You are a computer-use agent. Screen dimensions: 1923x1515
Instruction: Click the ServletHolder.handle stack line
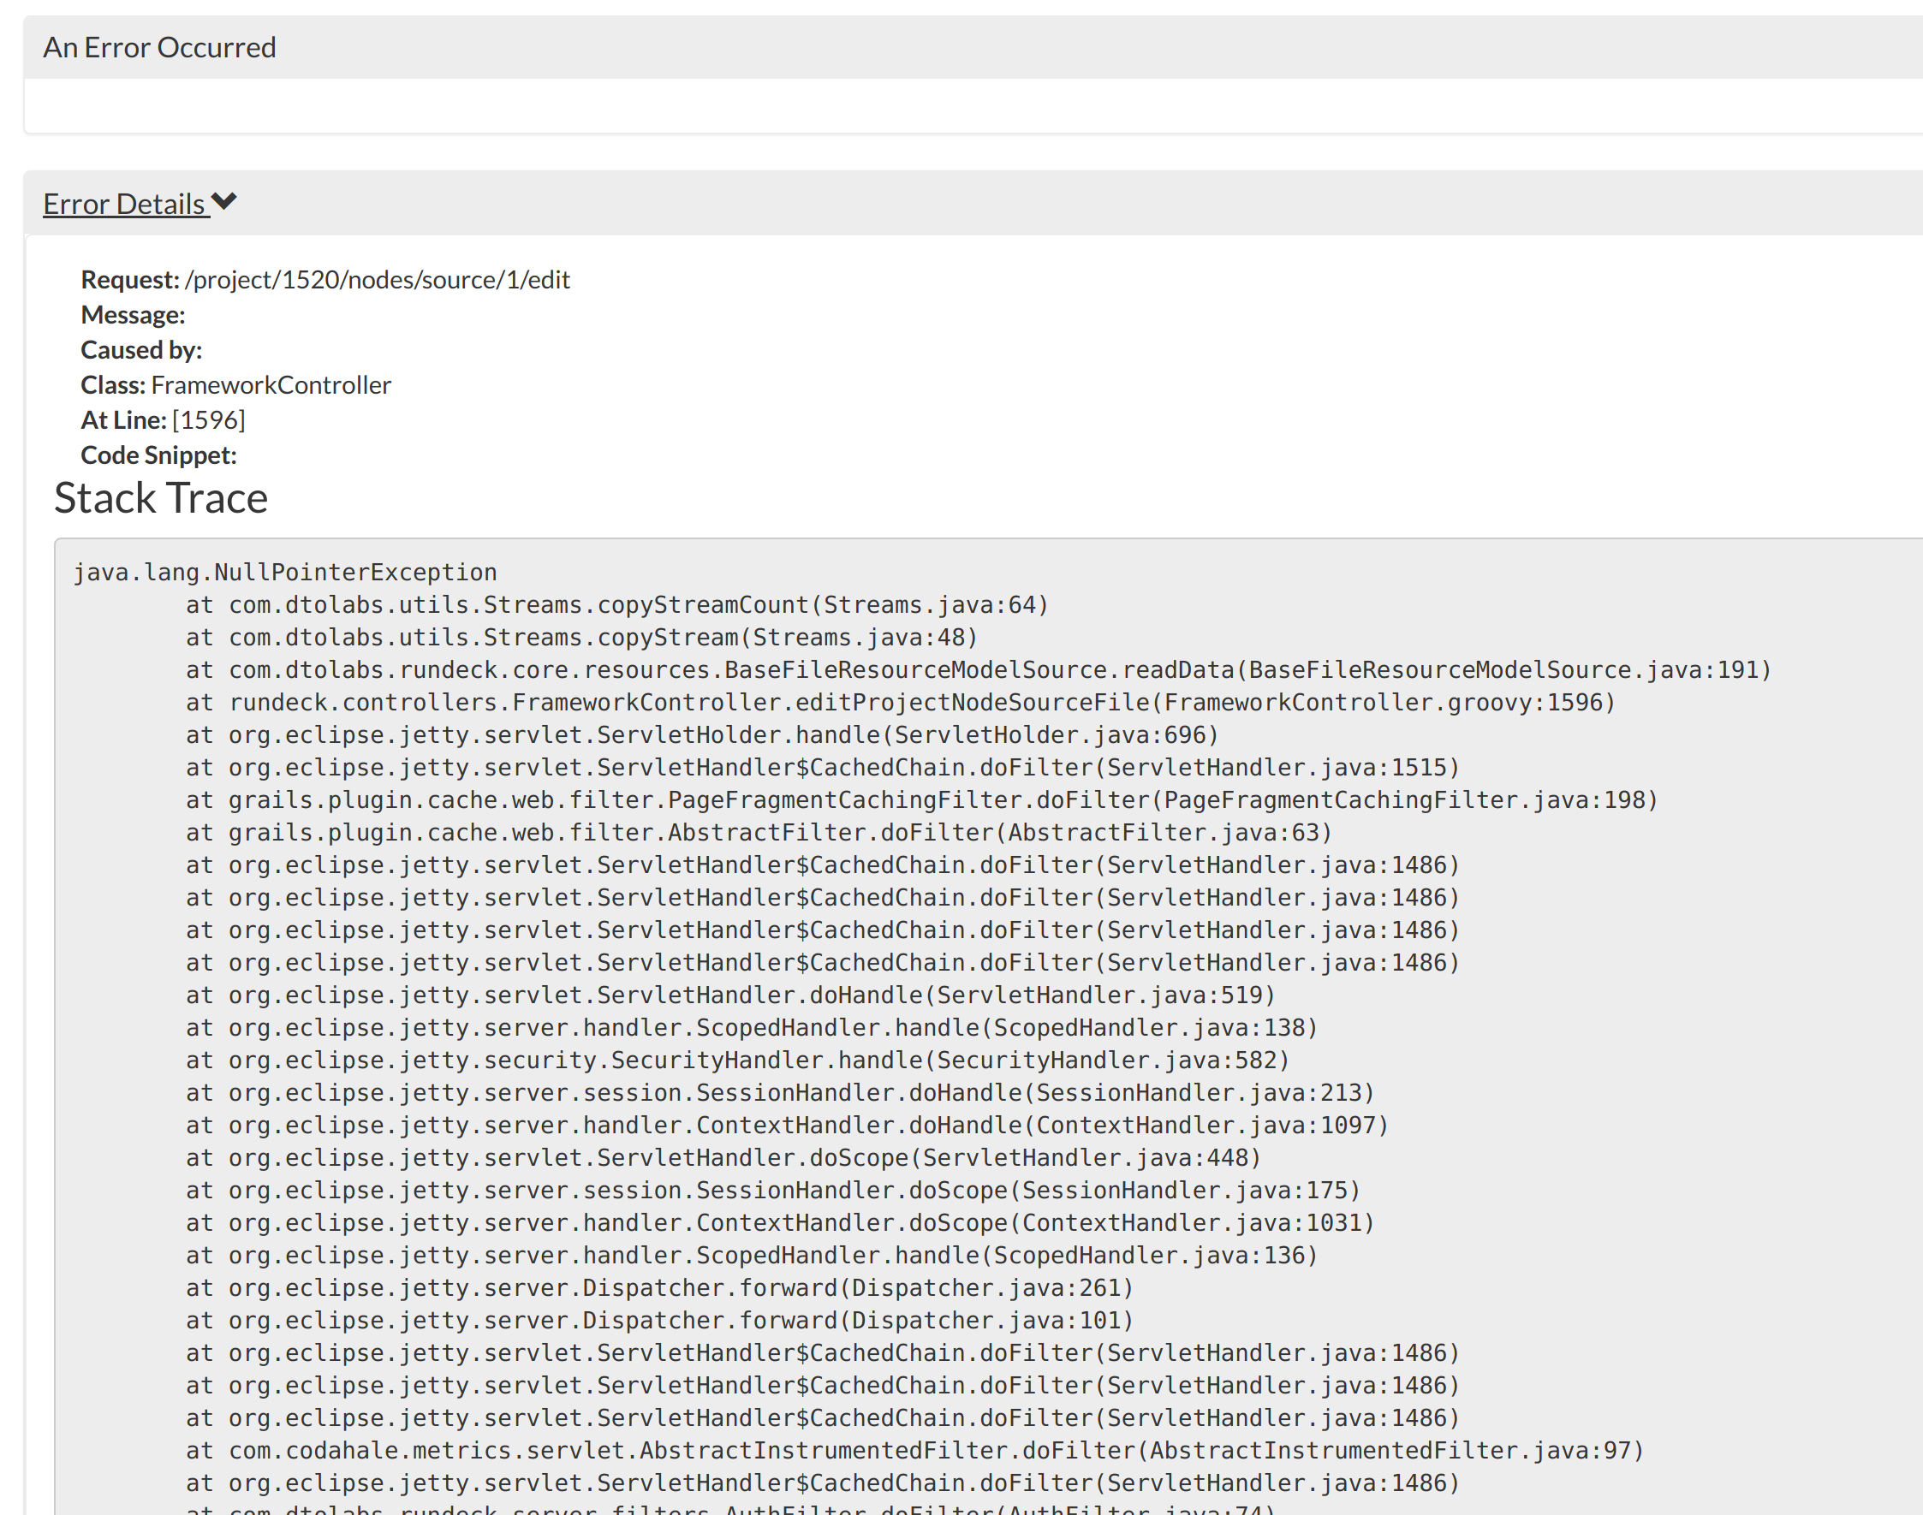702,735
